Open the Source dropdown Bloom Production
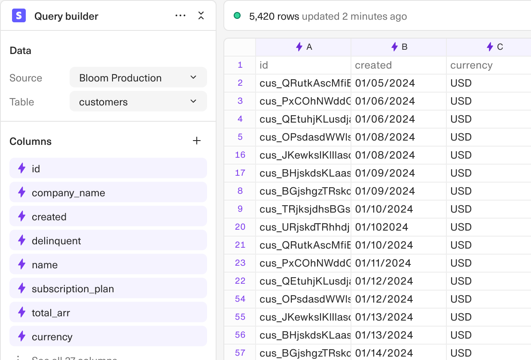531x360 pixels. [138, 78]
